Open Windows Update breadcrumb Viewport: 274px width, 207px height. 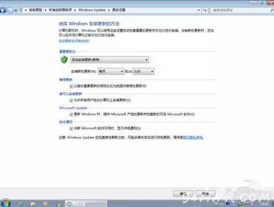(92, 10)
